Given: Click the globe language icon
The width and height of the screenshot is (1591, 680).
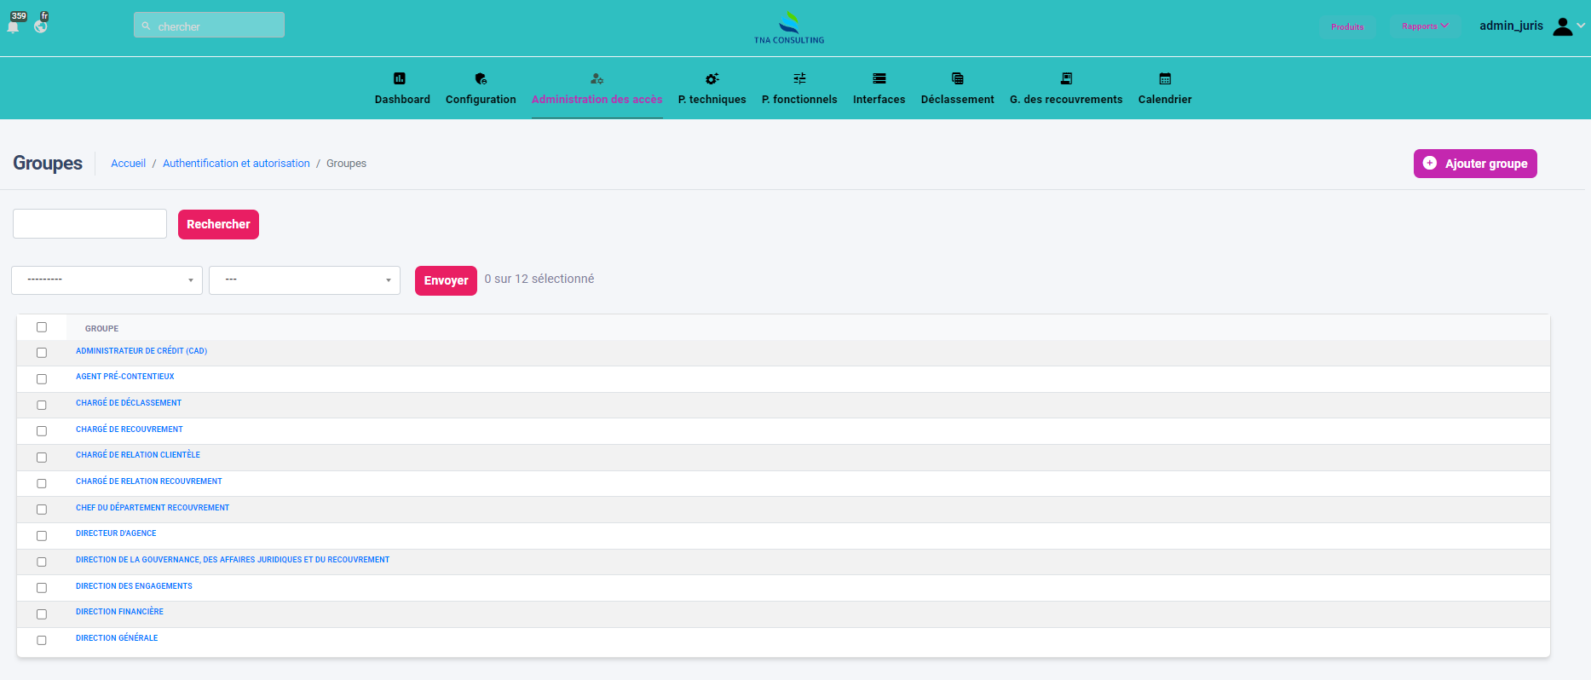Looking at the screenshot, I should click(41, 26).
